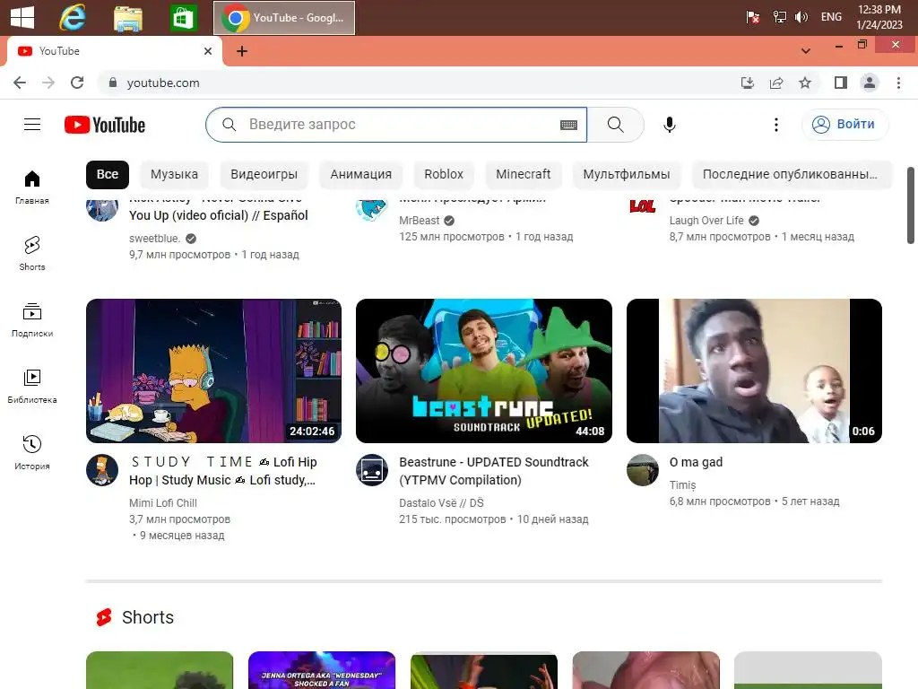Image resolution: width=918 pixels, height=689 pixels.
Task: Open the on-screen keyboard in search box
Action: coord(568,125)
